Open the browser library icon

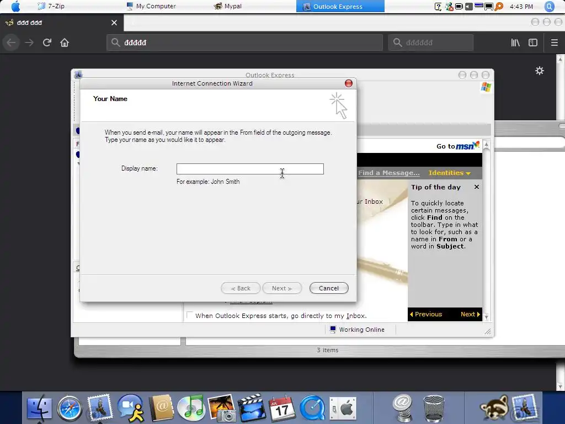[515, 43]
